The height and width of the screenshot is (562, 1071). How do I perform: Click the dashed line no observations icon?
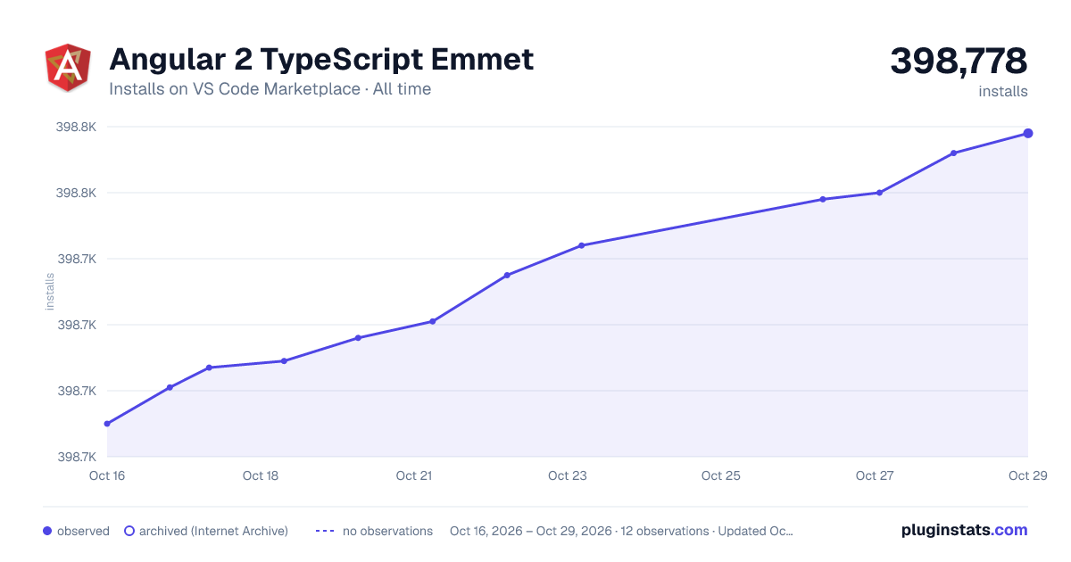click(325, 531)
